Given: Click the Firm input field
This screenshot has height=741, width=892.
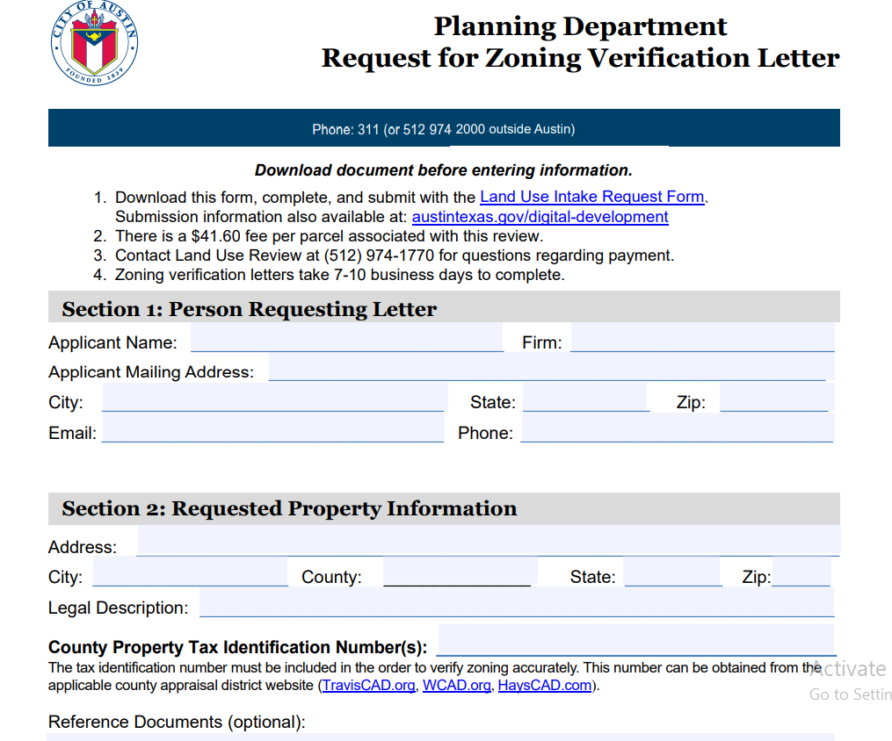Looking at the screenshot, I should coord(703,342).
